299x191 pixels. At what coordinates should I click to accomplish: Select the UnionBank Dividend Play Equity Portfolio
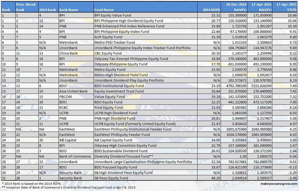tap(125, 80)
